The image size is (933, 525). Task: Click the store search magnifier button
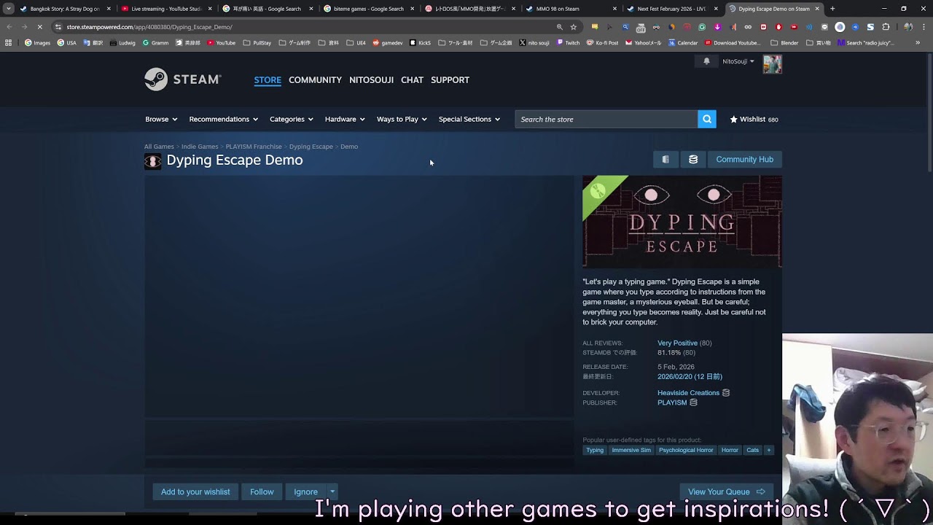coord(707,119)
